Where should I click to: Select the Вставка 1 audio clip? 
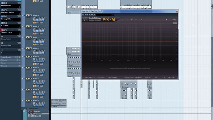tap(129, 84)
